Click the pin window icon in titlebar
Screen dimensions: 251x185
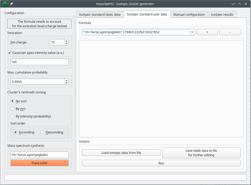[11, 4]
